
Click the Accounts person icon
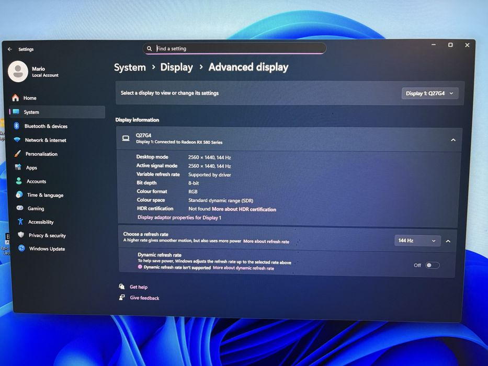coord(19,181)
